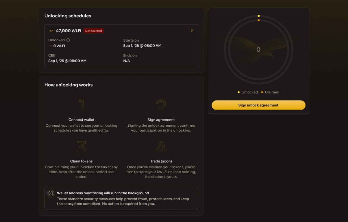Click the Sign unlock agreement button

tap(258, 105)
